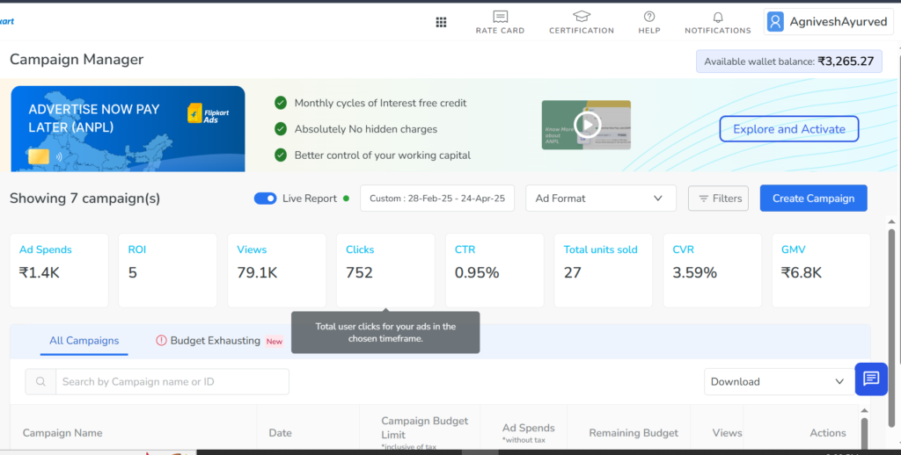The height and width of the screenshot is (455, 901).
Task: Click the Explore and Activate button
Action: pos(789,129)
